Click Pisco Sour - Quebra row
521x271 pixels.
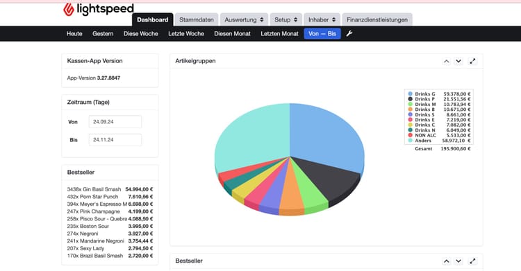(x=110, y=219)
